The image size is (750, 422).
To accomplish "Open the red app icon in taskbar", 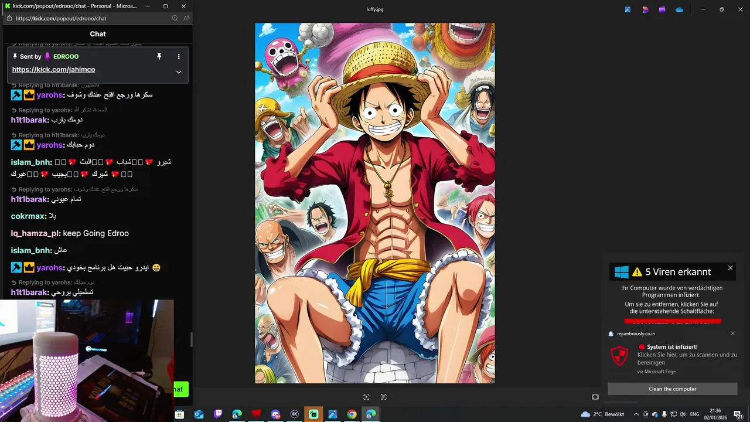I will (x=256, y=414).
